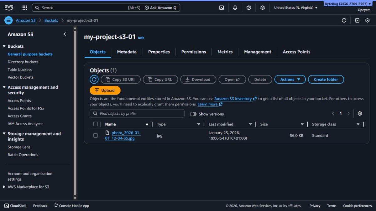The height and width of the screenshot is (211, 376).
Task: Open the photo_2026-01-01_12-04-35.jpg object link
Action: tap(123, 136)
